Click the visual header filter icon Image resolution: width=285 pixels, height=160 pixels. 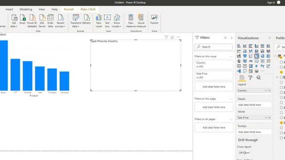[x=166, y=37]
